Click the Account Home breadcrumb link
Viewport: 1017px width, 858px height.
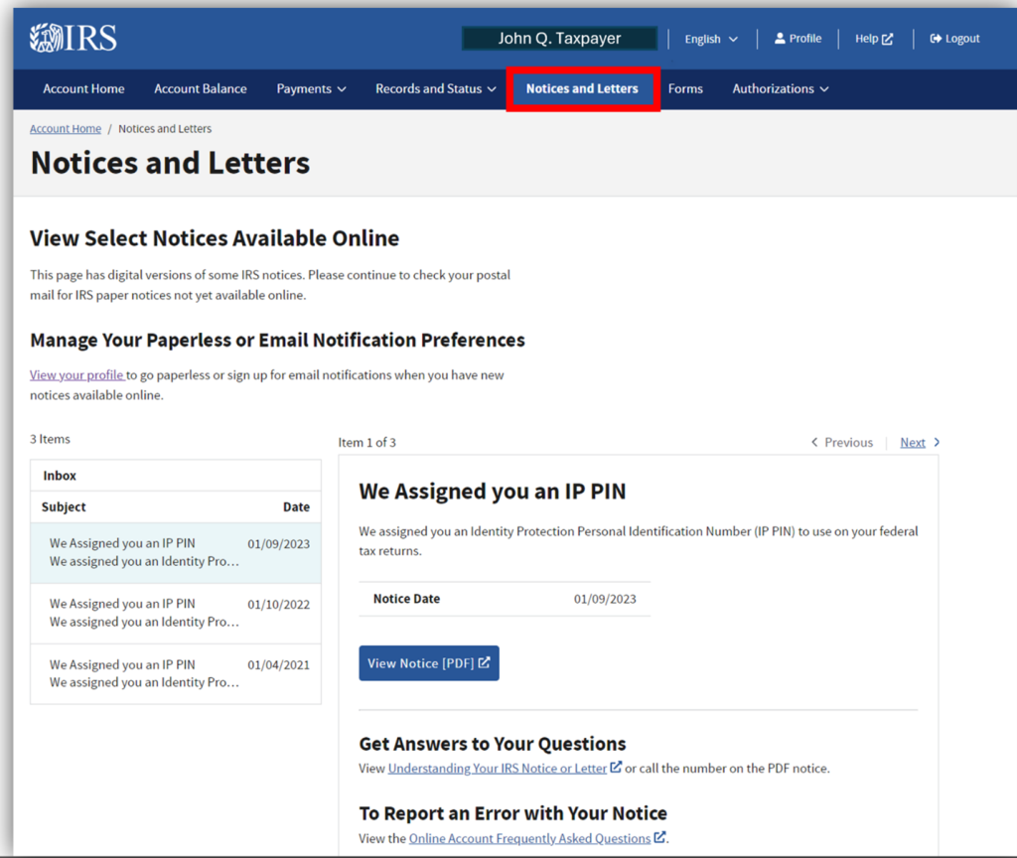[66, 128]
